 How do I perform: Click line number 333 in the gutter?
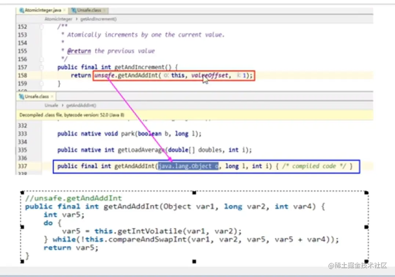click(22, 134)
